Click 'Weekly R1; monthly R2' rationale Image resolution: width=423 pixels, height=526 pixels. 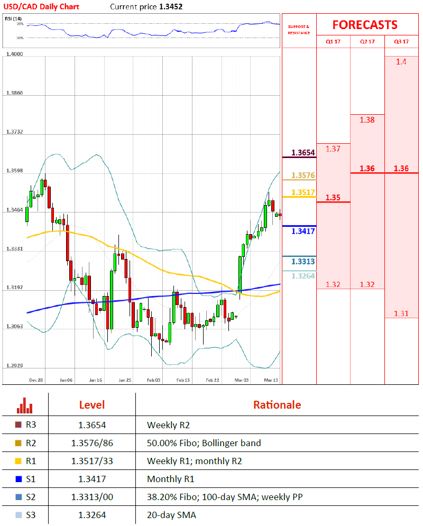pos(195,462)
